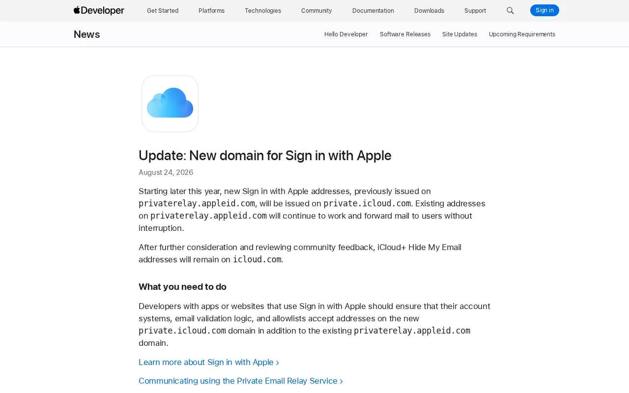The height and width of the screenshot is (393, 629).
Task: Click the 'What you need to do' heading
Action: pos(182,287)
